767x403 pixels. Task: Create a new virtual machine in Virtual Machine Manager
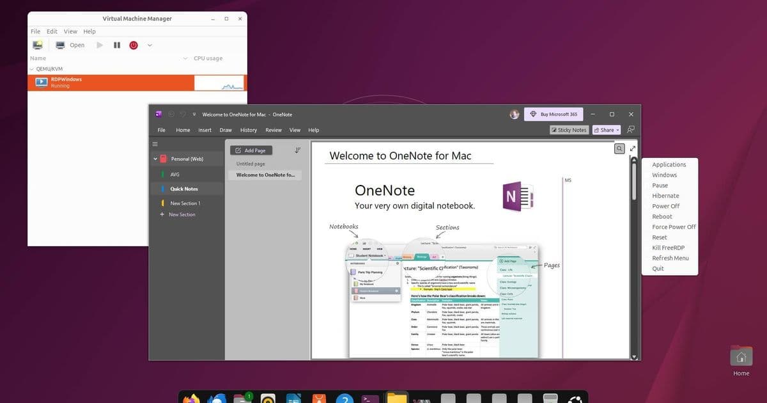coord(37,45)
